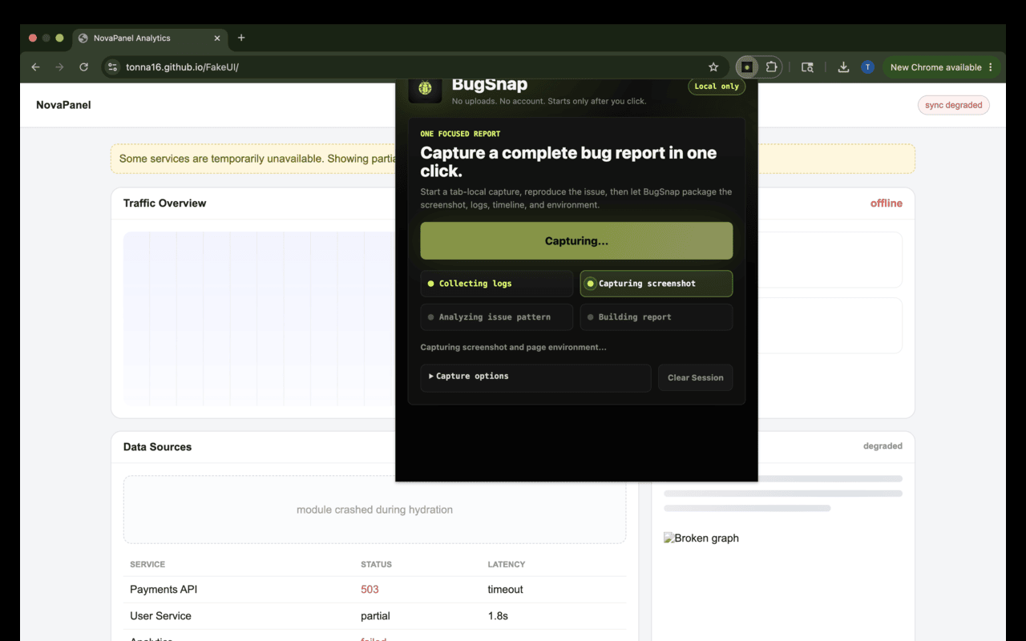Click the sync degraded status badge
The height and width of the screenshot is (641, 1026).
(x=954, y=105)
